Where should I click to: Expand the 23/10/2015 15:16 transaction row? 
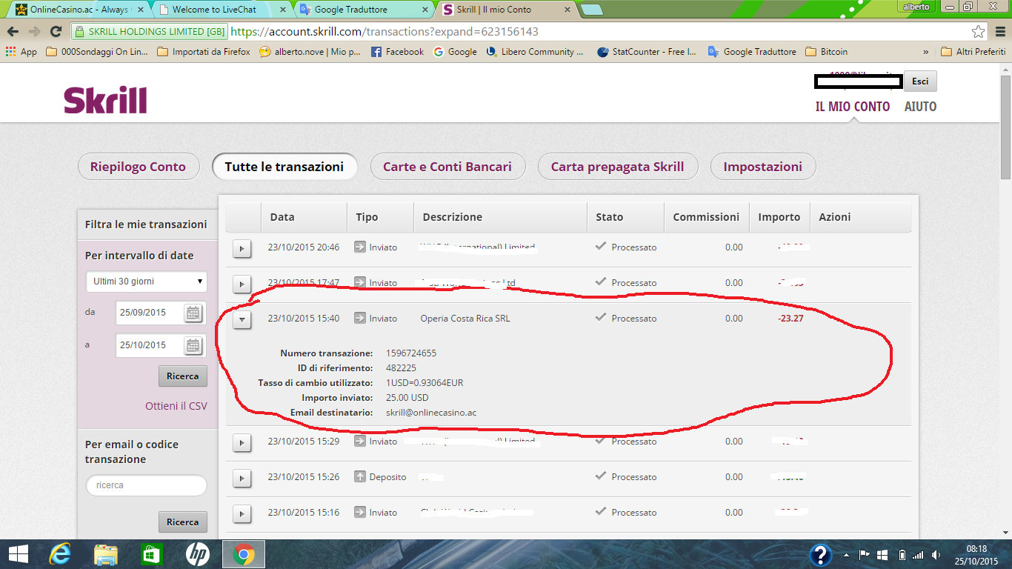coord(242,513)
